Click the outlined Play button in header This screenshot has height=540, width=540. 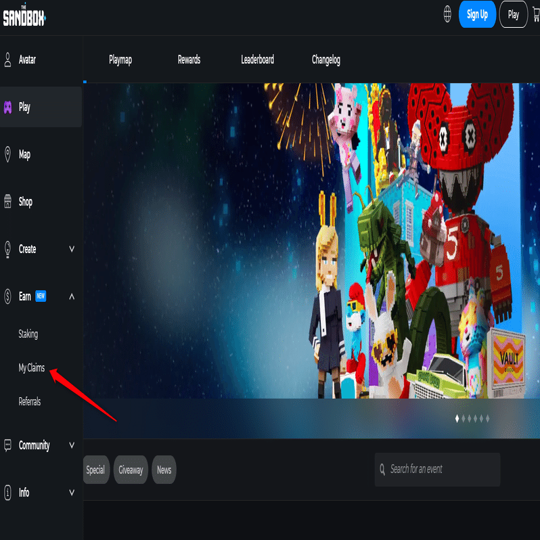tap(513, 14)
